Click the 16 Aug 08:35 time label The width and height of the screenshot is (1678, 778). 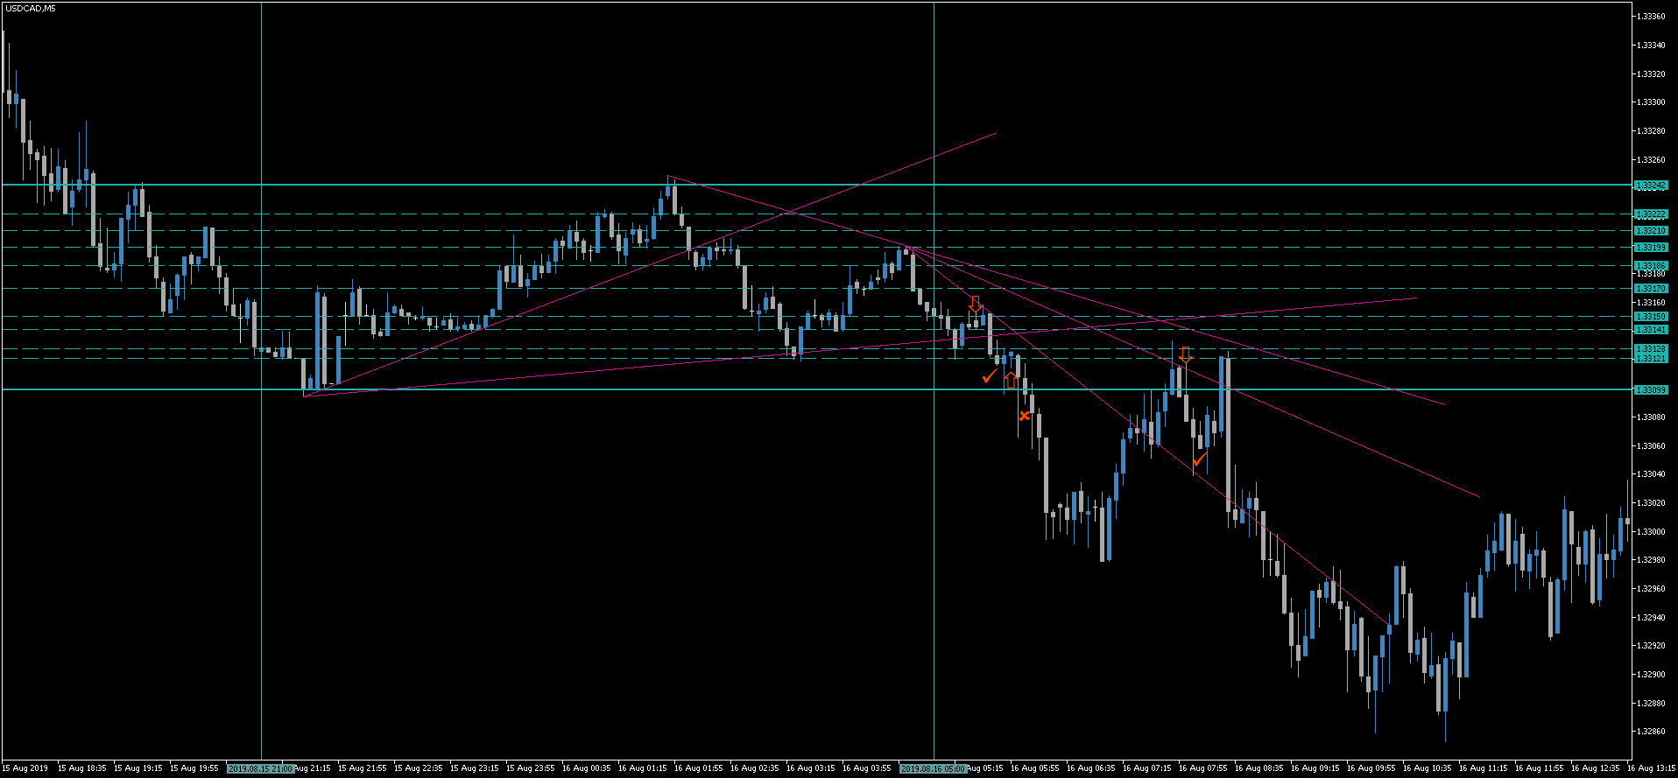(x=1259, y=768)
